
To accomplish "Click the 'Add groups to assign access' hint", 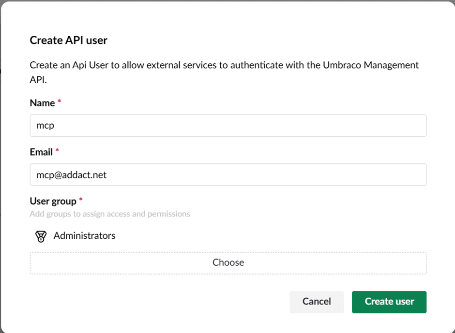I will point(109,214).
